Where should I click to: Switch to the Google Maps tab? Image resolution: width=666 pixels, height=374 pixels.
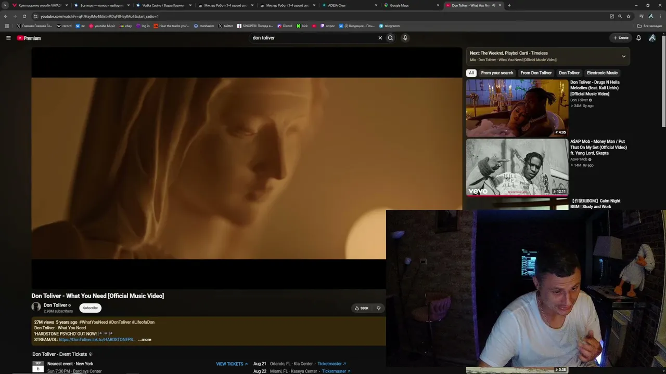412,5
